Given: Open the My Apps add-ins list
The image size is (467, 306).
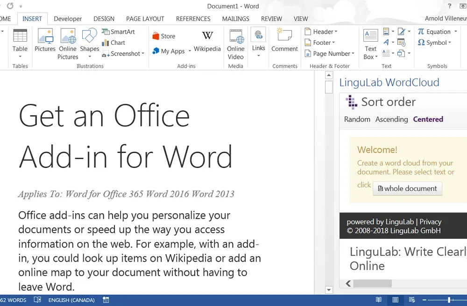Looking at the screenshot, I should tap(169, 51).
